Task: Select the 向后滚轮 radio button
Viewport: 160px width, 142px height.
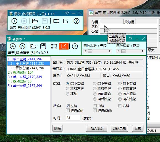Action: [95, 99]
